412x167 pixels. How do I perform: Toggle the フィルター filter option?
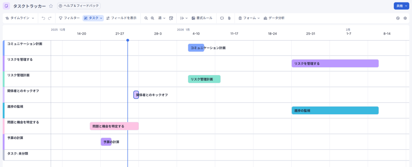click(69, 18)
